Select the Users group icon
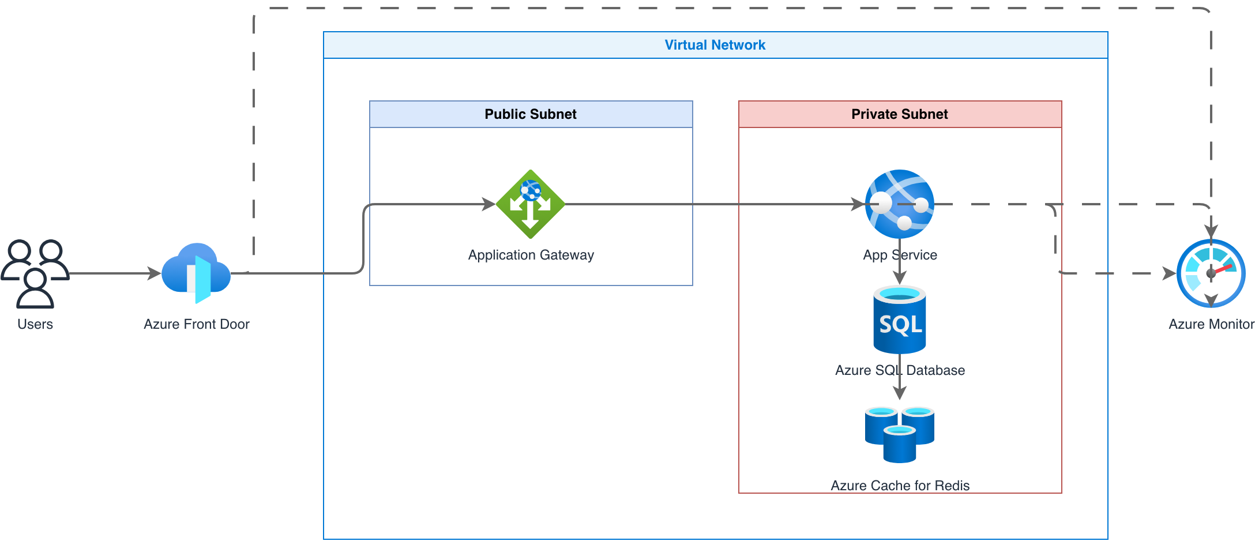1255x541 pixels. [x=35, y=273]
